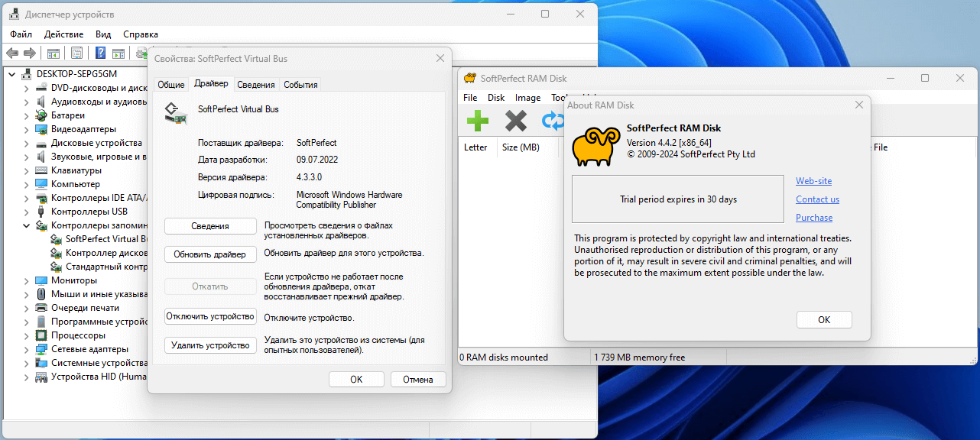Click Отключить устройство button
Viewport: 980px width, 440px height.
tap(210, 316)
